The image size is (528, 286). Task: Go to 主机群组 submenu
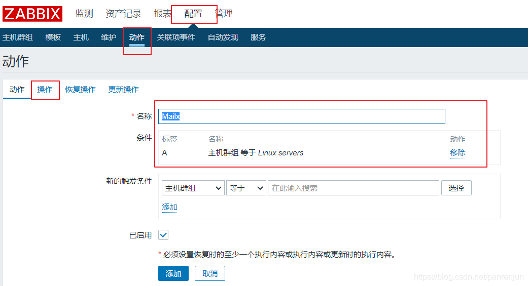click(18, 37)
